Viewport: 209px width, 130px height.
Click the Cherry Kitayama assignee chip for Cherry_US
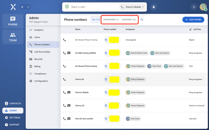pyautogui.click(x=135, y=105)
